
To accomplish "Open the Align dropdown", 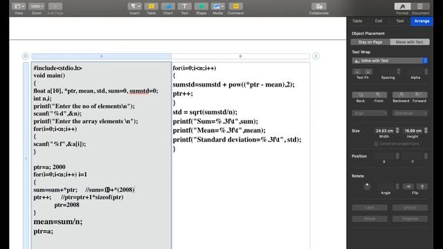I will click(x=370, y=113).
